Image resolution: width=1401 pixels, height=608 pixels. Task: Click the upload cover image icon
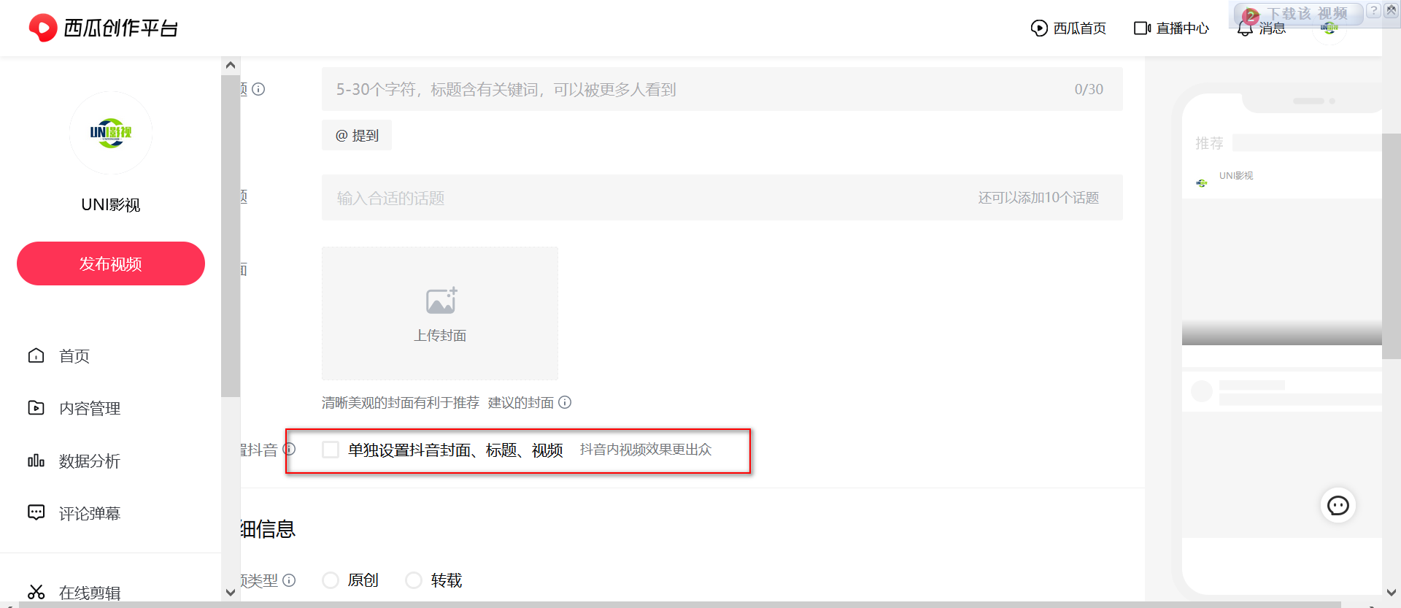[x=441, y=301]
